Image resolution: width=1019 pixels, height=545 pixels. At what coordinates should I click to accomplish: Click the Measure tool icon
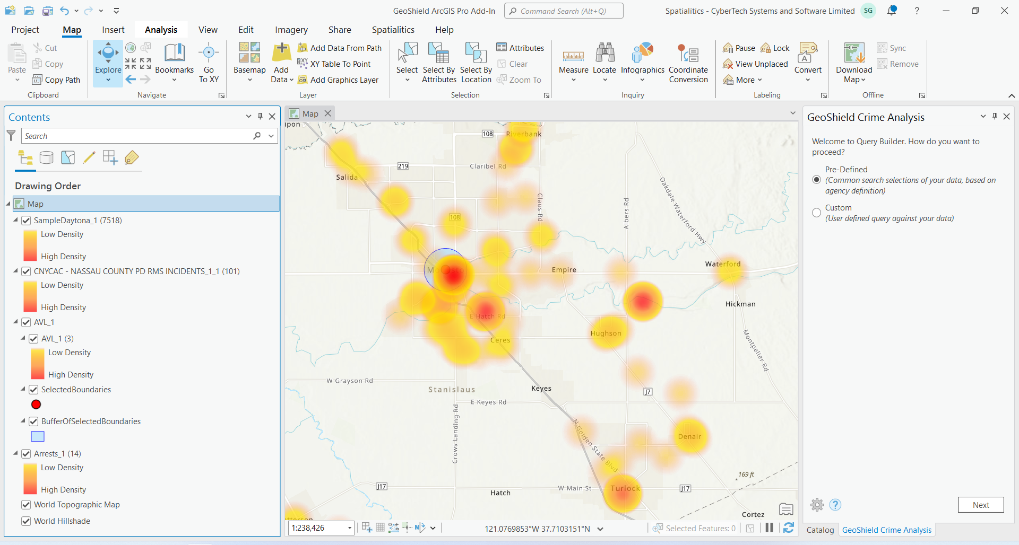point(573,56)
